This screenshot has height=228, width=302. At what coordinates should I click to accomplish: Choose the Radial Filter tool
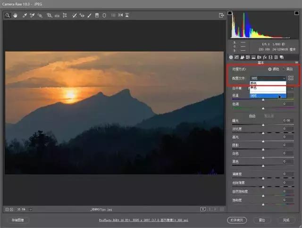coord(104,16)
